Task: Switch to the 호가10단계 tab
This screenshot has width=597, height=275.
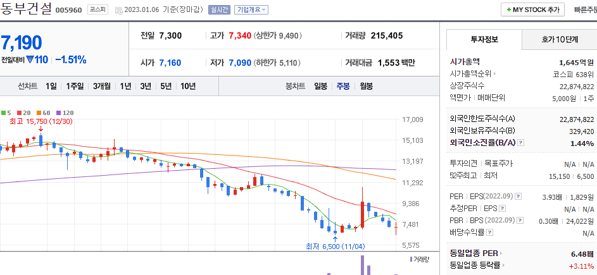Action: coord(560,39)
